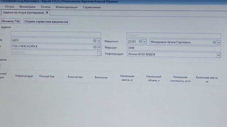Viewport: 227px width, 127px height.
Task: Click the Маршрут field with 3448
Action: pyautogui.click(x=174, y=48)
